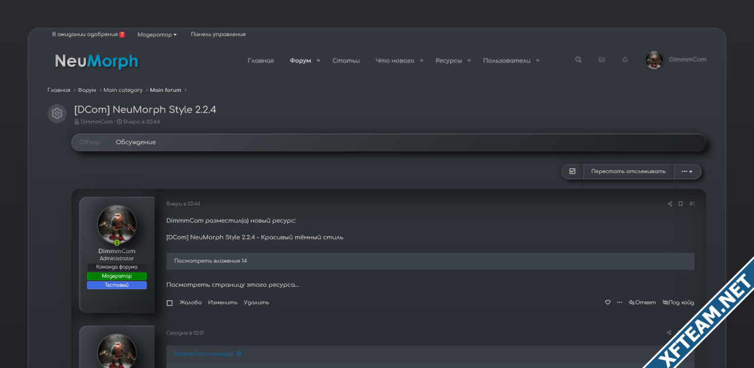This screenshot has width=754, height=368.
Task: Like post #1 with heart icon
Action: pyautogui.click(x=608, y=302)
